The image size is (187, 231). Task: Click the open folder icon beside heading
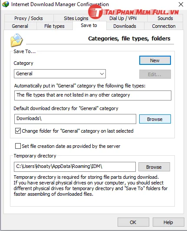tap(16, 40)
